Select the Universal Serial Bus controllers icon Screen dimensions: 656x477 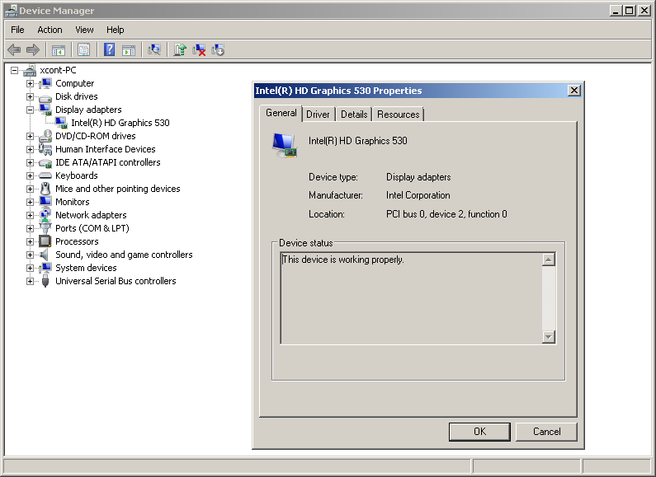click(45, 281)
